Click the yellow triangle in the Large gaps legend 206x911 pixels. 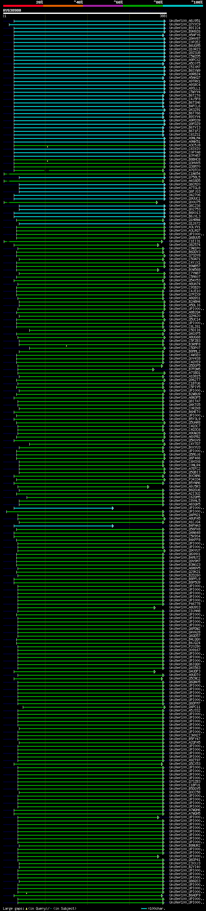(x=26, y=908)
